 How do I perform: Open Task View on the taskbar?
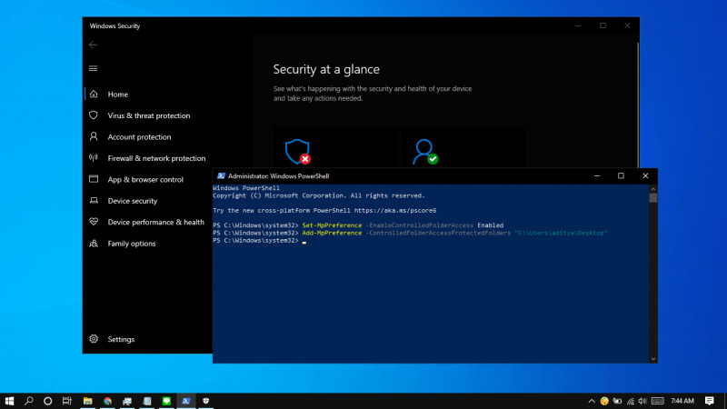coord(67,401)
